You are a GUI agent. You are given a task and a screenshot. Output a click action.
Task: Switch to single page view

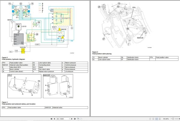(x=150, y=119)
